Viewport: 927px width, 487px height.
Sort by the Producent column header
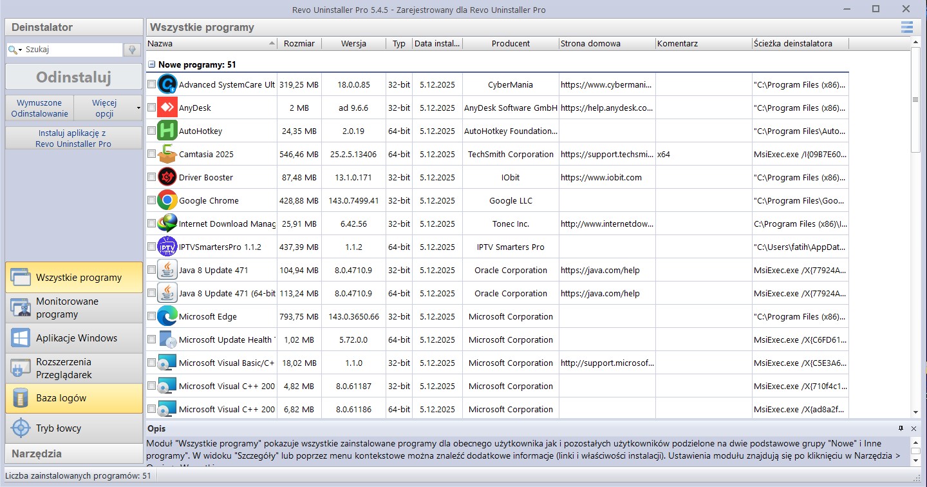point(510,43)
